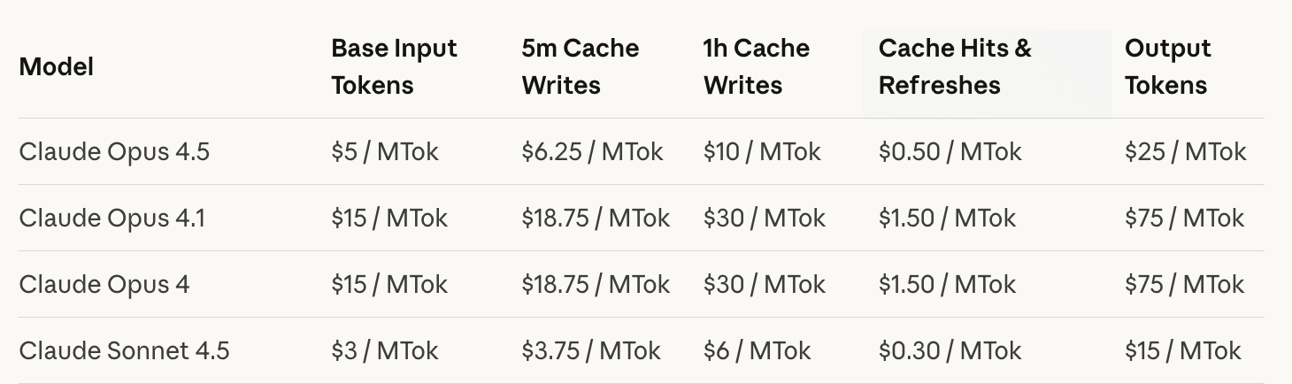Select the Output Tokens column header
The image size is (1292, 384).
(1167, 66)
